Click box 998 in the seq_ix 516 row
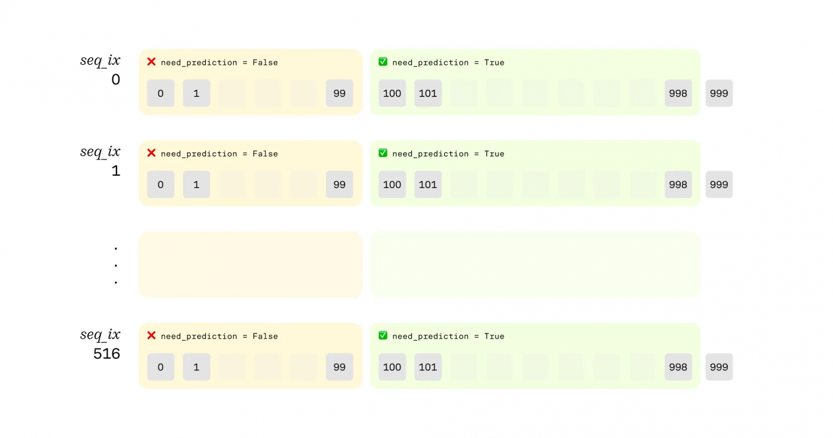Image resolution: width=833 pixels, height=438 pixels. (x=678, y=367)
